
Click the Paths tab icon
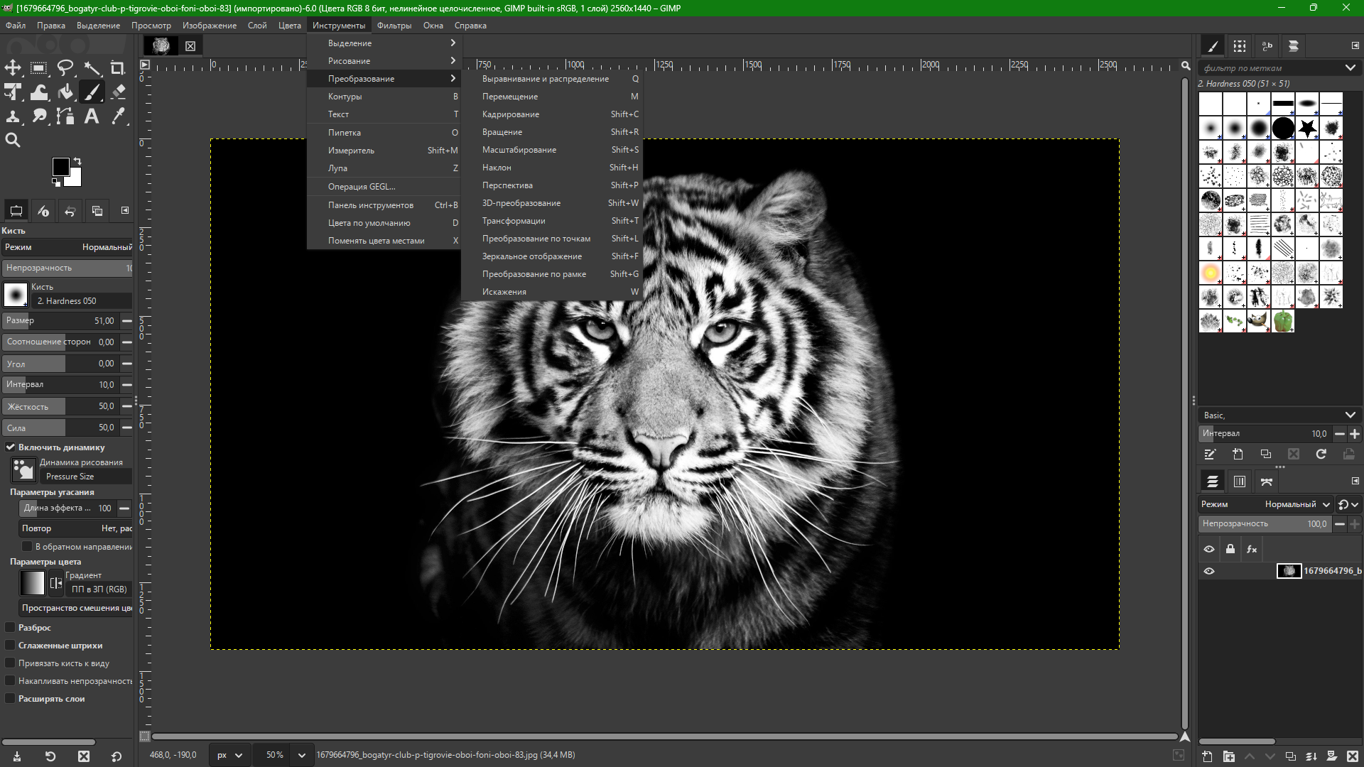point(1266,482)
